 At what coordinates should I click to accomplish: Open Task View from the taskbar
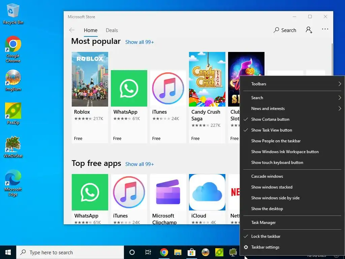pyautogui.click(x=148, y=252)
